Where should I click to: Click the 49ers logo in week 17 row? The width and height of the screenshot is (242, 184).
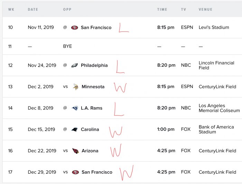tap(75, 172)
